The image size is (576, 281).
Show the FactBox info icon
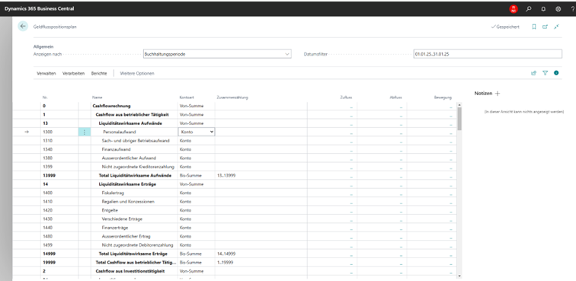556,73
